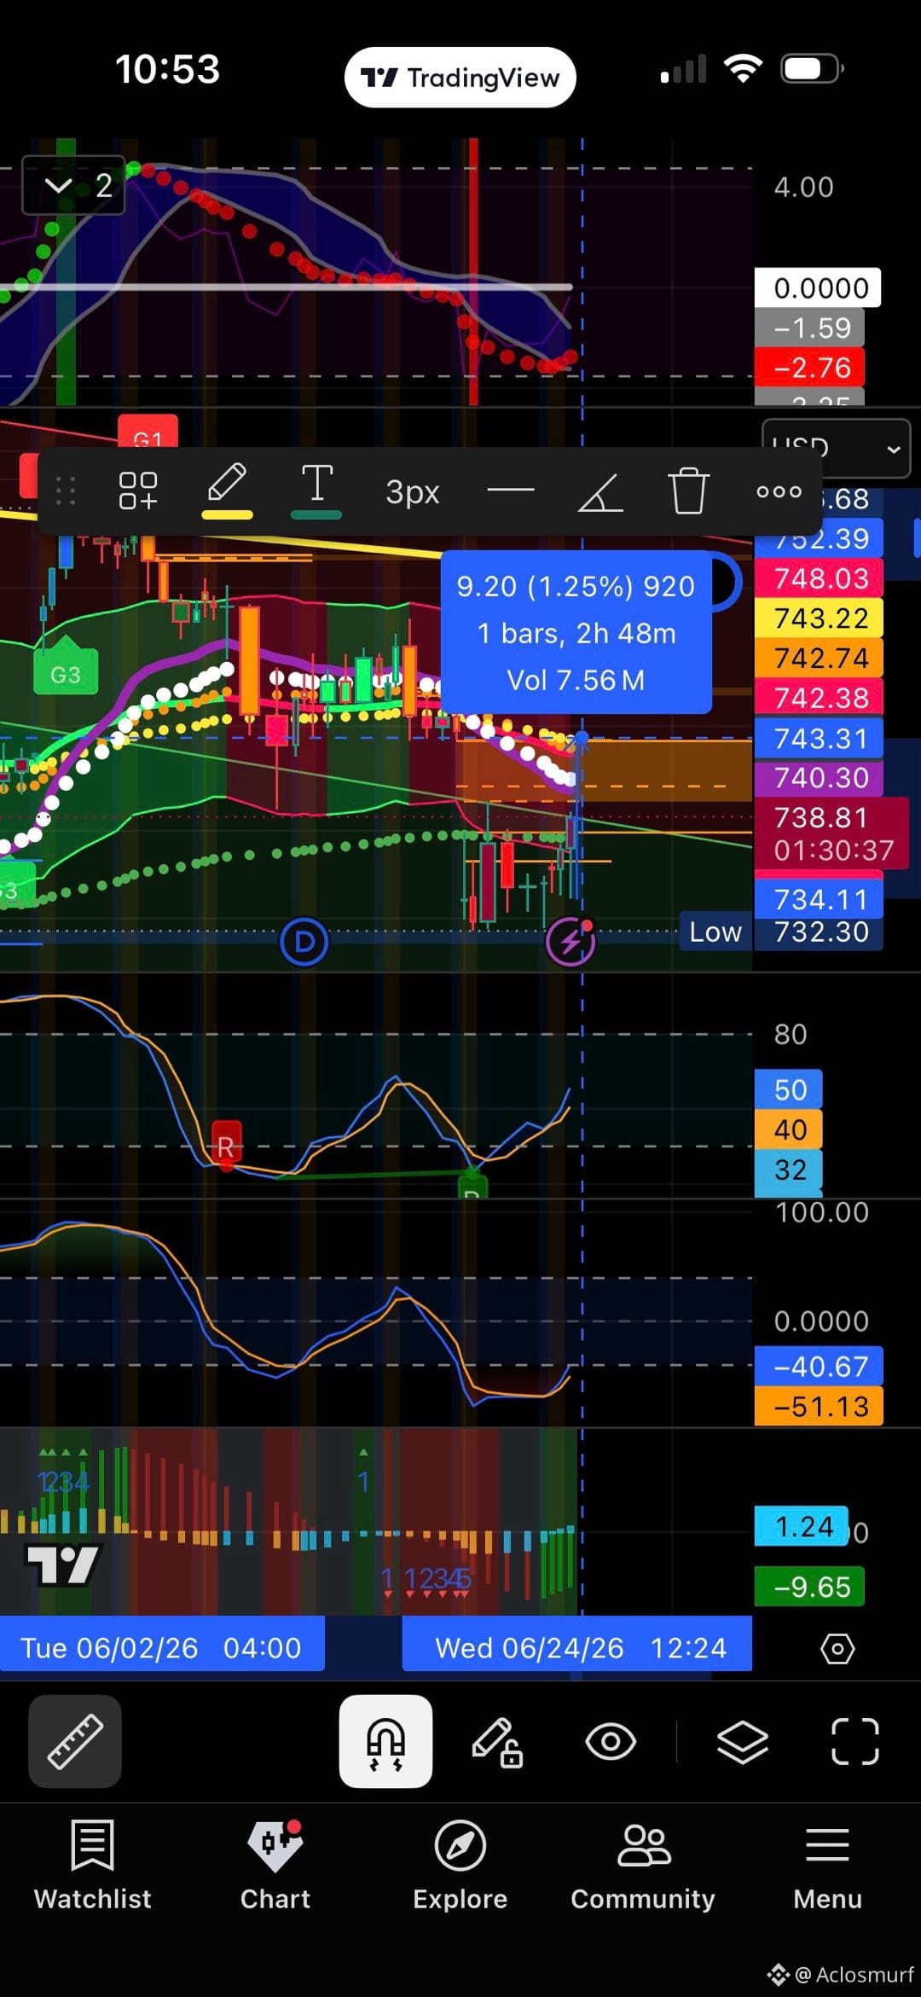Tap the -1.59 gray indicator value
Viewport: 921px width, 1997px height.
point(810,328)
